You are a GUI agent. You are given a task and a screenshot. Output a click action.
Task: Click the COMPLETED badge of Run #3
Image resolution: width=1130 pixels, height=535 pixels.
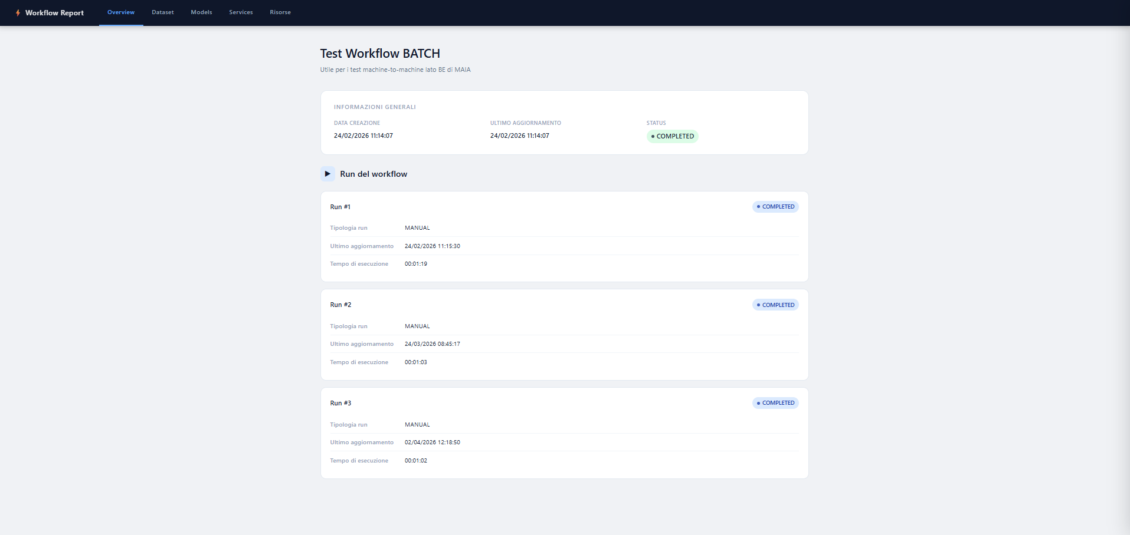coord(775,403)
